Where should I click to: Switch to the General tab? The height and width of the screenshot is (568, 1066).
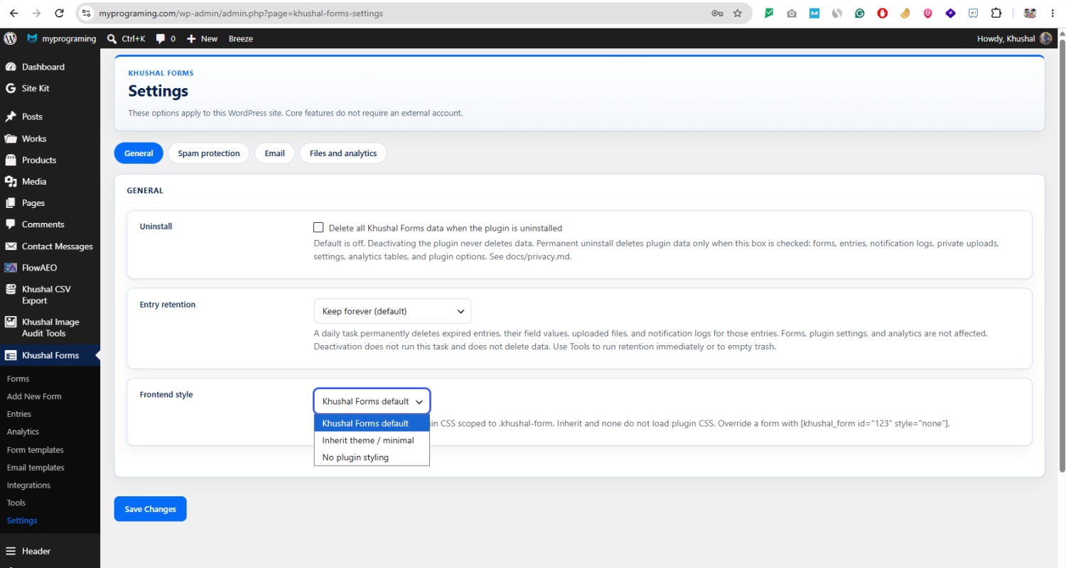tap(139, 153)
